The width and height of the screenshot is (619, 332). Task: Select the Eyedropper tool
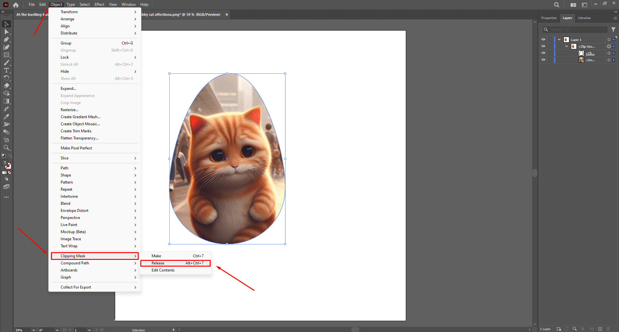pyautogui.click(x=6, y=117)
